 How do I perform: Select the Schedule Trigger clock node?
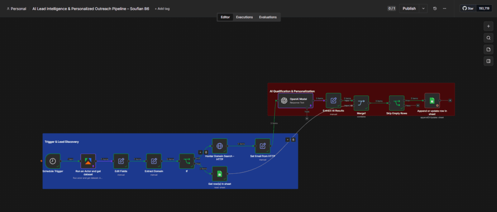[x=52, y=161]
